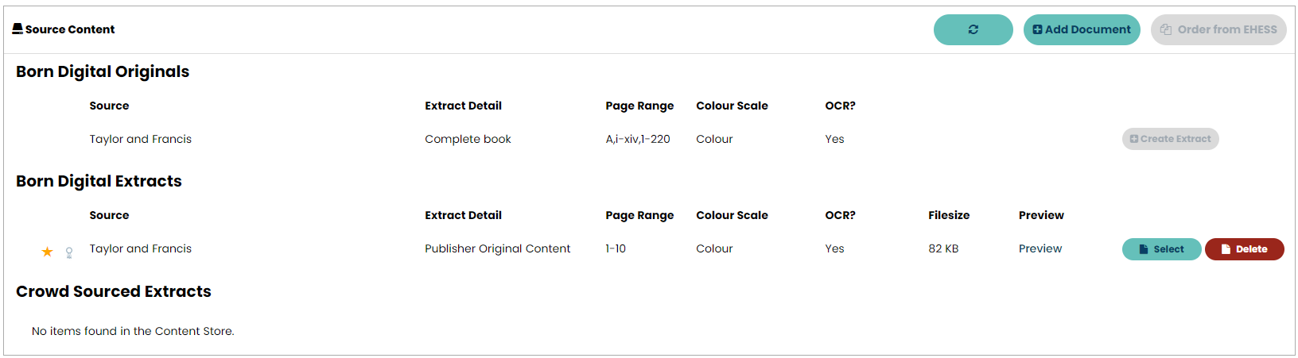The image size is (1298, 358).
Task: Click the Source Content header icon
Action: [x=17, y=29]
